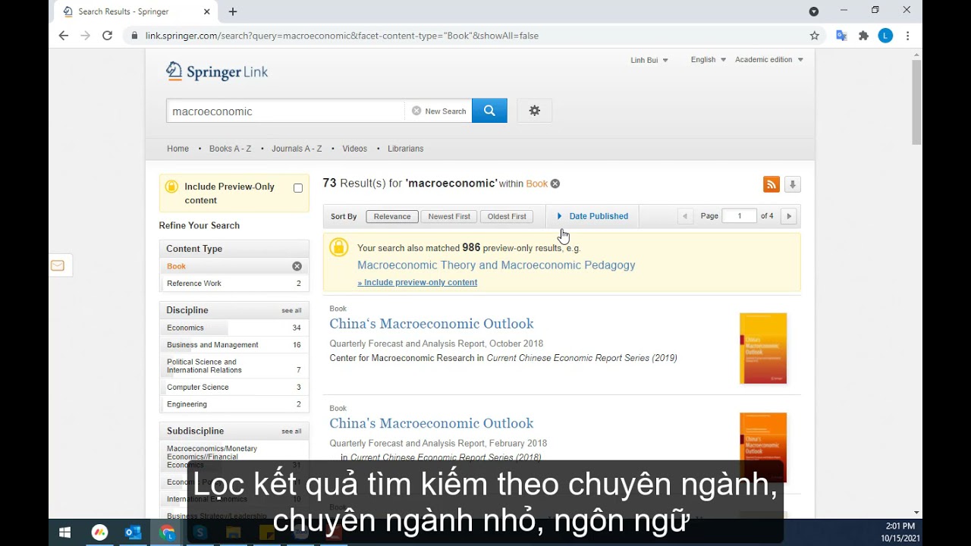Open the search options gear
The image size is (971, 546).
click(535, 111)
